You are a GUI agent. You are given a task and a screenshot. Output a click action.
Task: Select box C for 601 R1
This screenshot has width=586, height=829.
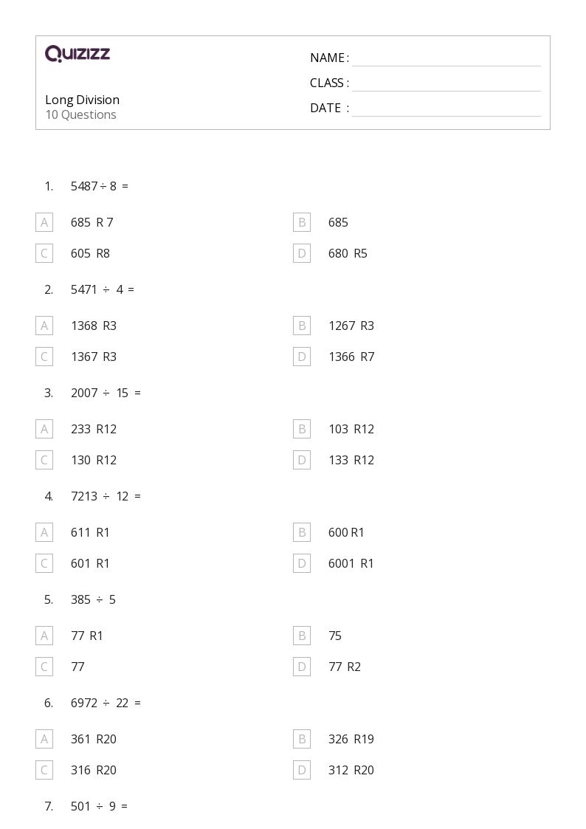(44, 563)
